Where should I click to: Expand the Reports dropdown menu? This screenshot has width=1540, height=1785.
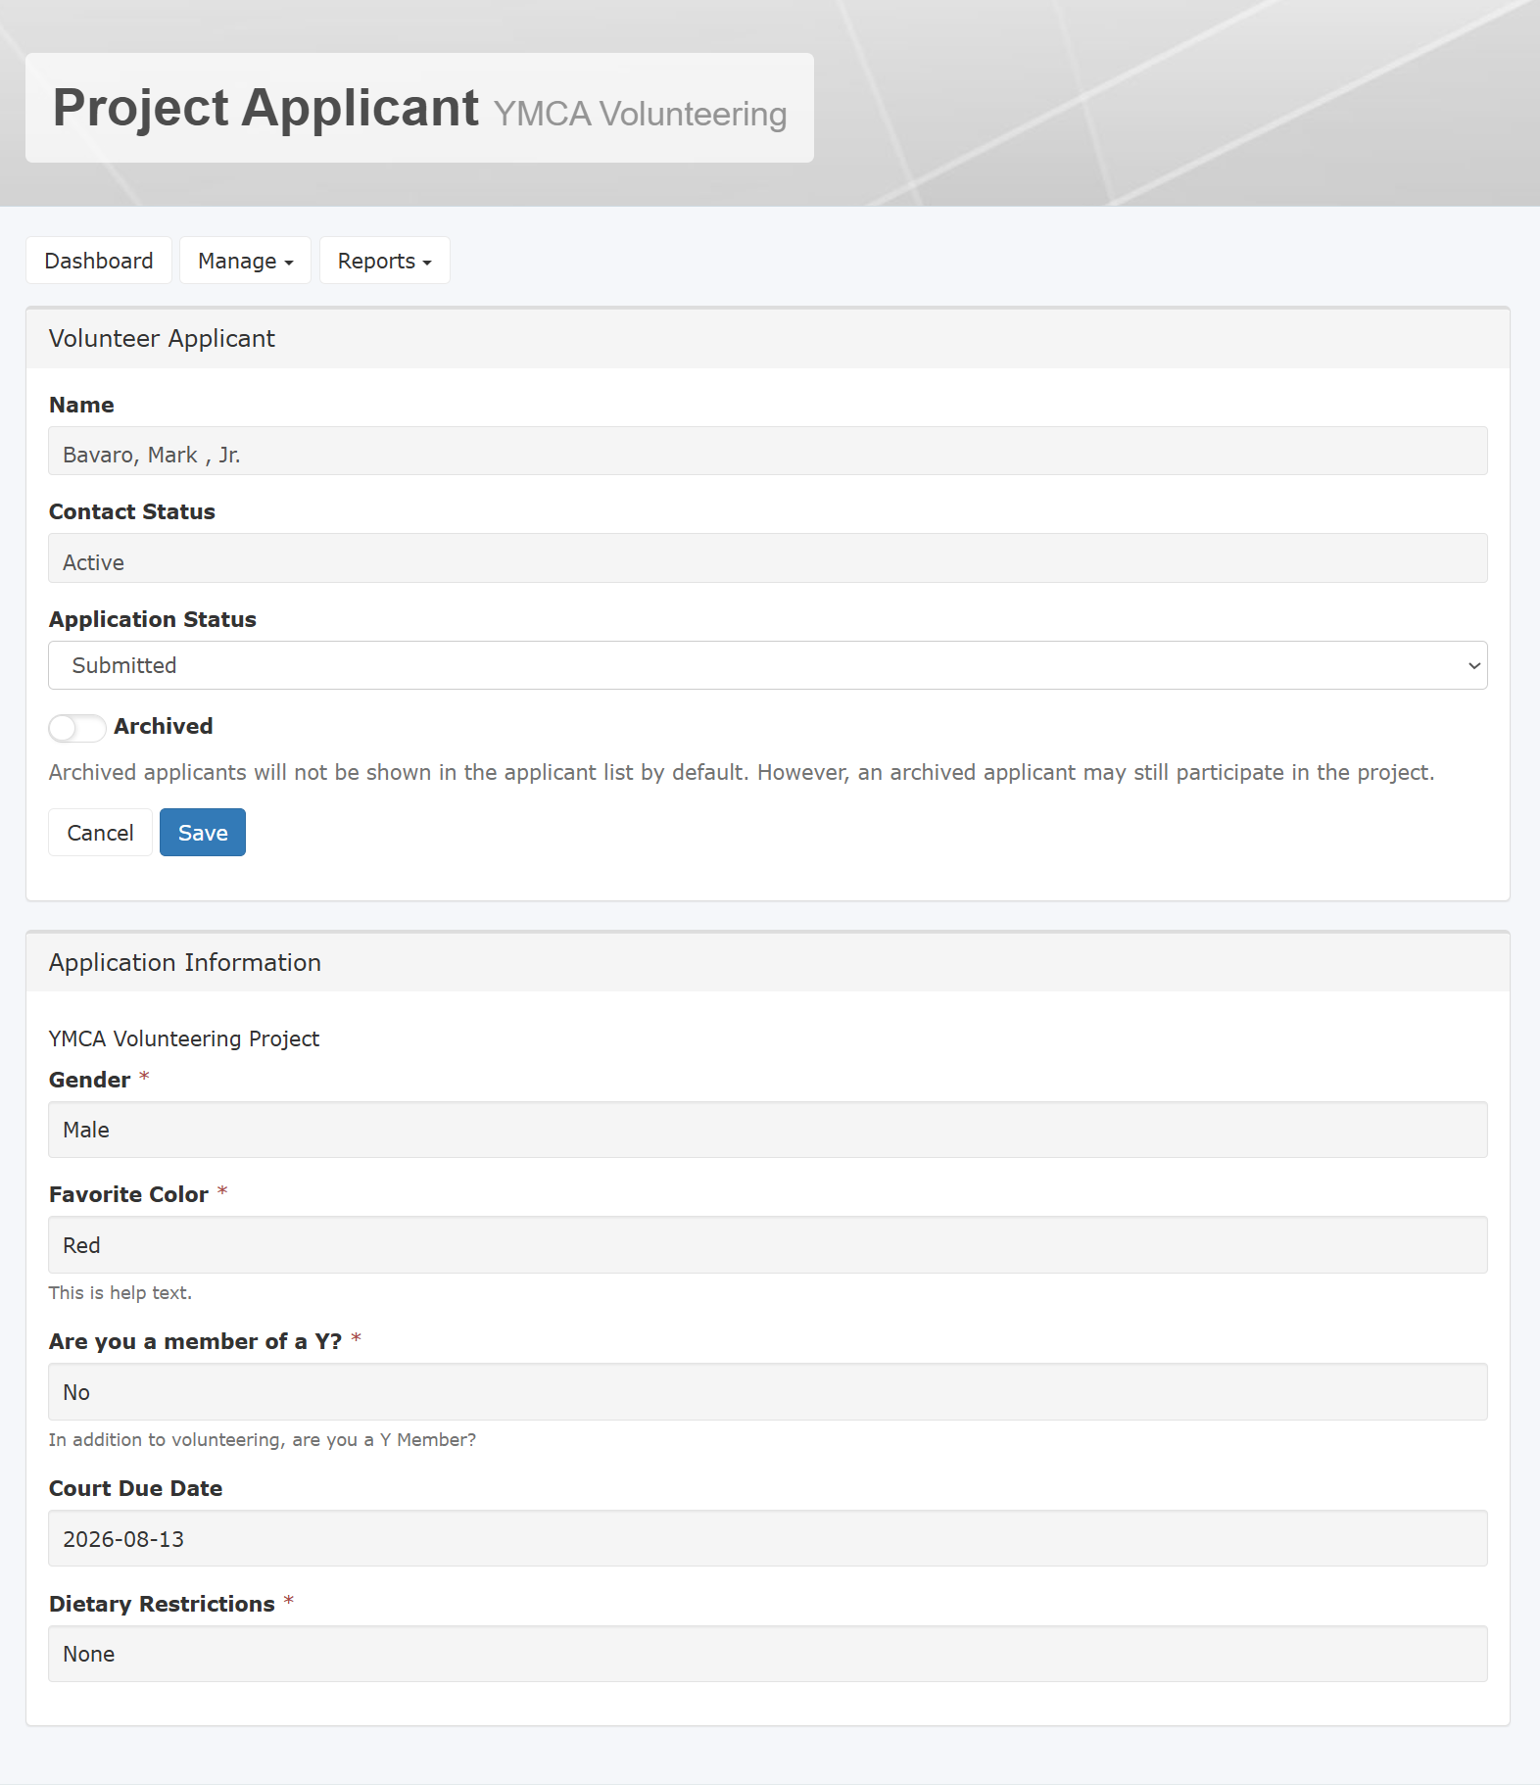tap(384, 261)
